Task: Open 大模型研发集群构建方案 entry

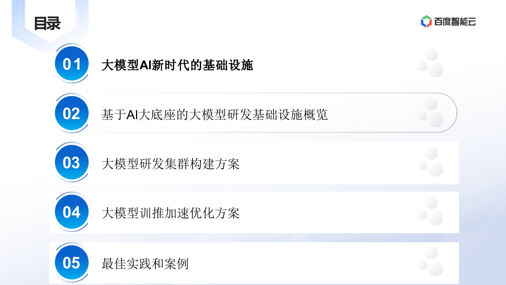Action: pos(170,163)
